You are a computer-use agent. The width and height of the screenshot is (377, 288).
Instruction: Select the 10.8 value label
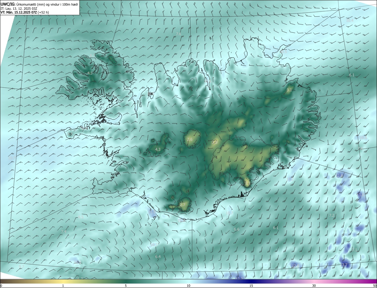click(x=363, y=138)
